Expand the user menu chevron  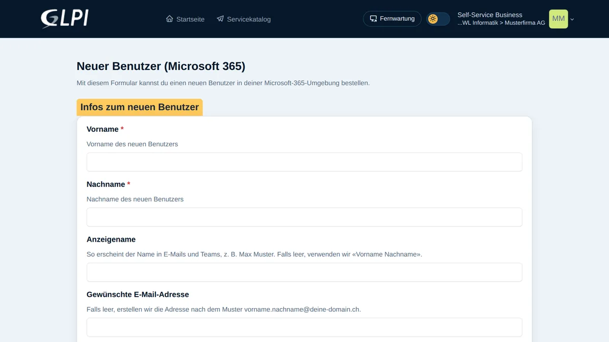572,19
